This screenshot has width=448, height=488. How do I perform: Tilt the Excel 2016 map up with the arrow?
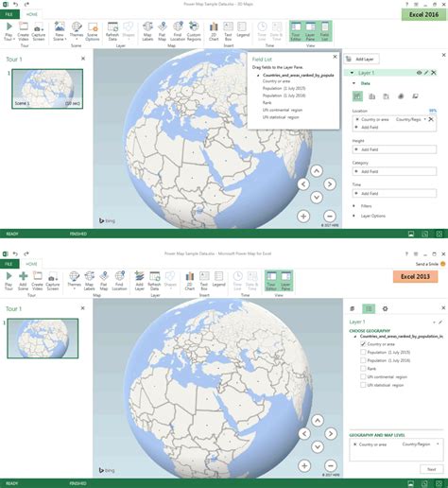point(317,171)
